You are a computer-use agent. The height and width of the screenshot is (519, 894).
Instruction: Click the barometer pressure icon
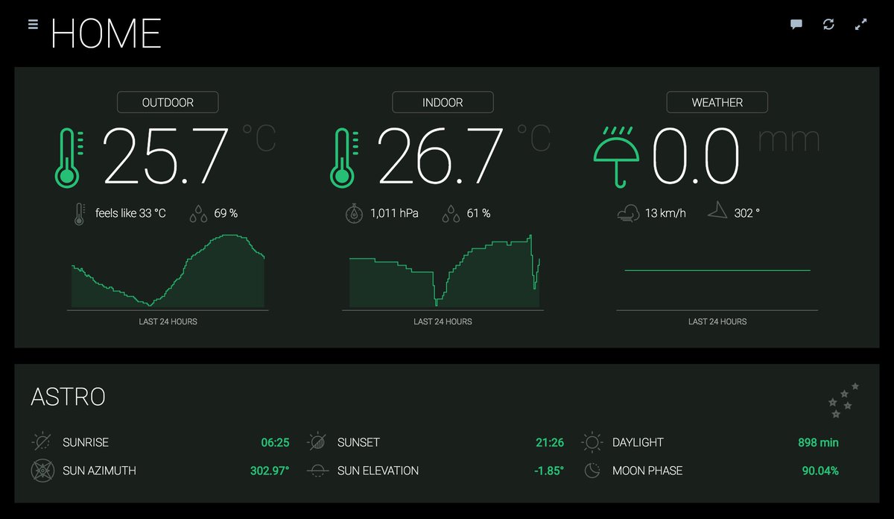[x=355, y=213]
